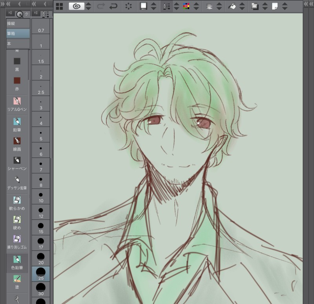Select the fill bucket icon in top toolbar
The height and width of the screenshot is (304, 314).
click(x=232, y=6)
